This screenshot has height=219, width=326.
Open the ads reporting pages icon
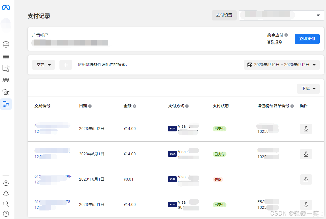(x=6, y=68)
